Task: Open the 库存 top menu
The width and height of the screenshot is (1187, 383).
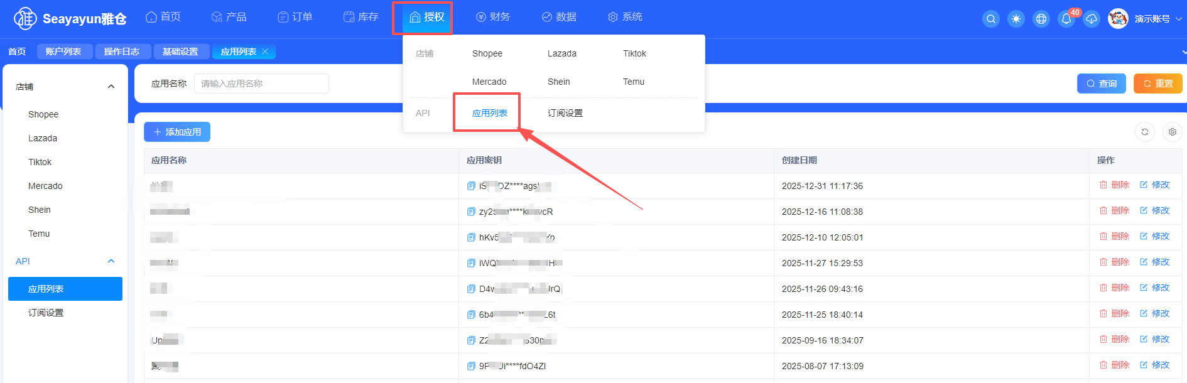Action: point(361,17)
